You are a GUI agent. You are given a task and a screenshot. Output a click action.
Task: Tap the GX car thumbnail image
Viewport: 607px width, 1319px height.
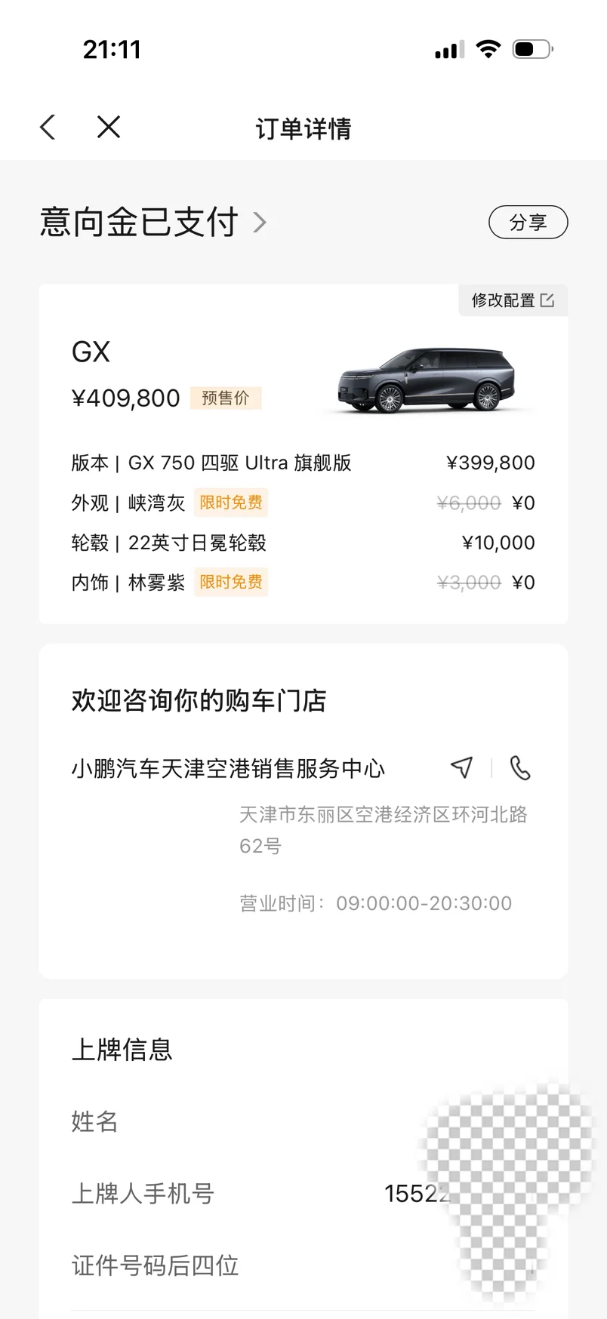pos(427,380)
